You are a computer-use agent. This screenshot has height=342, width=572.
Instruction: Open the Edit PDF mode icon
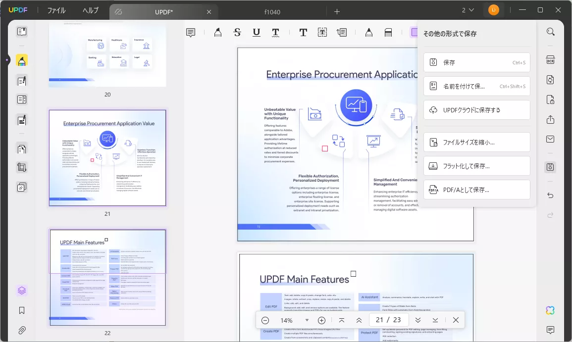[22, 81]
